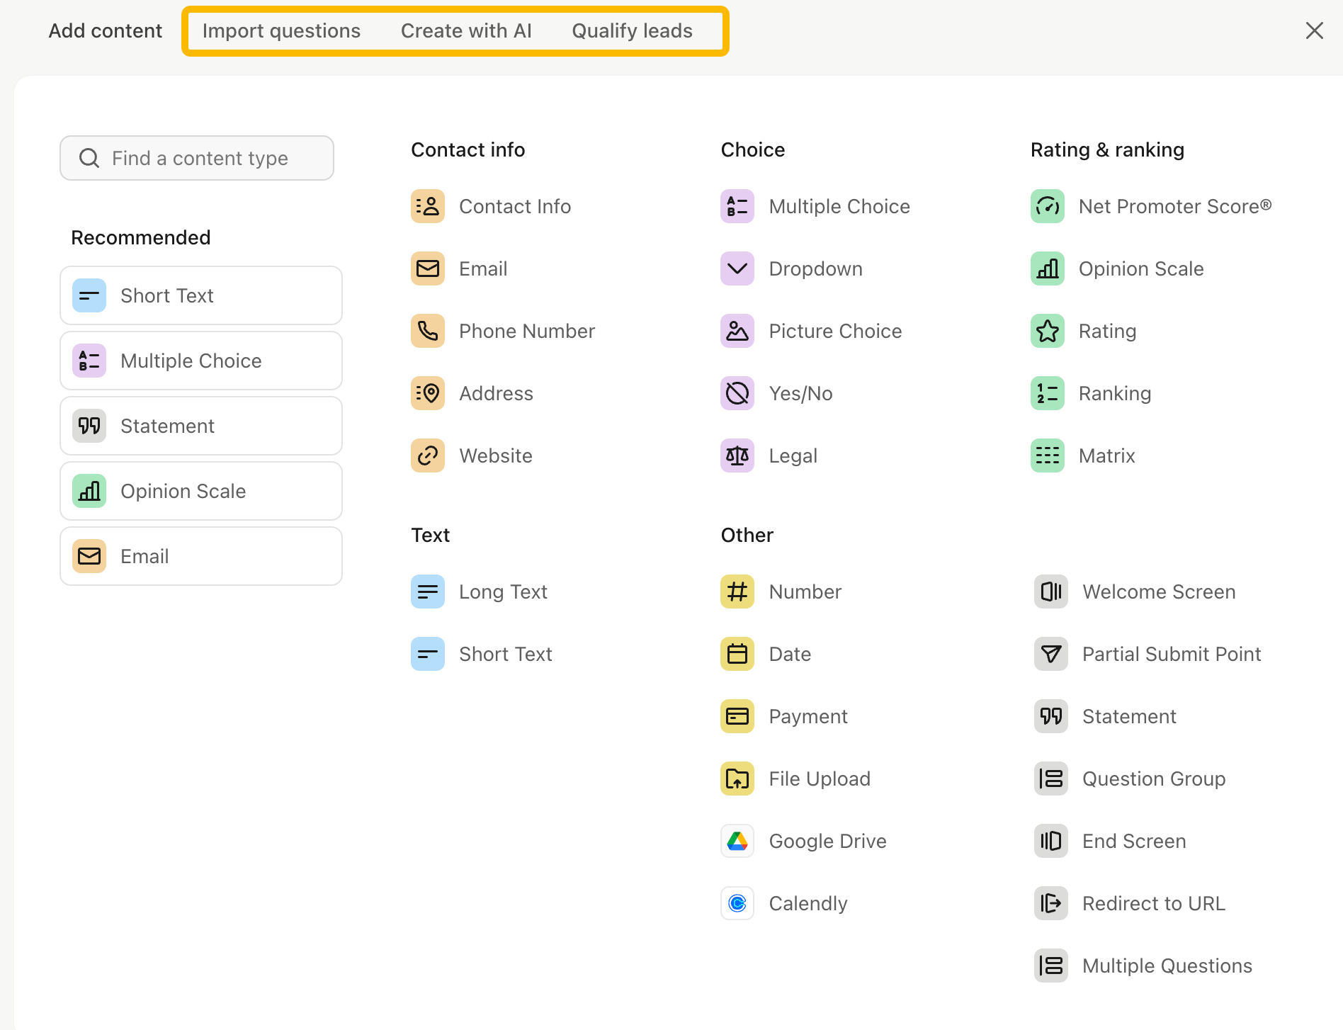The image size is (1343, 1030).
Task: Click the Long Text icon
Action: pyautogui.click(x=428, y=592)
